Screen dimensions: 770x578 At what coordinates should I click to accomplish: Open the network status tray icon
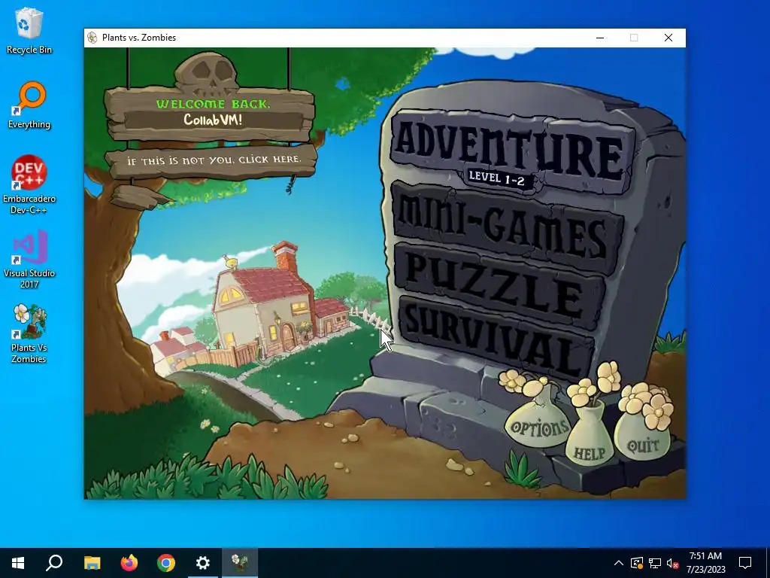[x=655, y=563]
